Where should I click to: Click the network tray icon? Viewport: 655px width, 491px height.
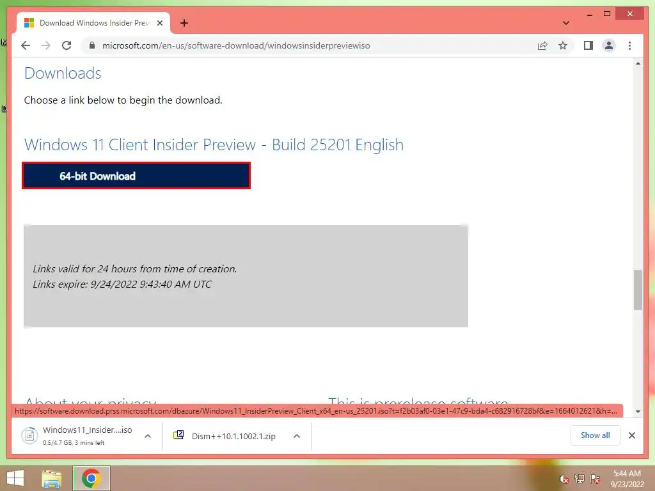pos(580,479)
